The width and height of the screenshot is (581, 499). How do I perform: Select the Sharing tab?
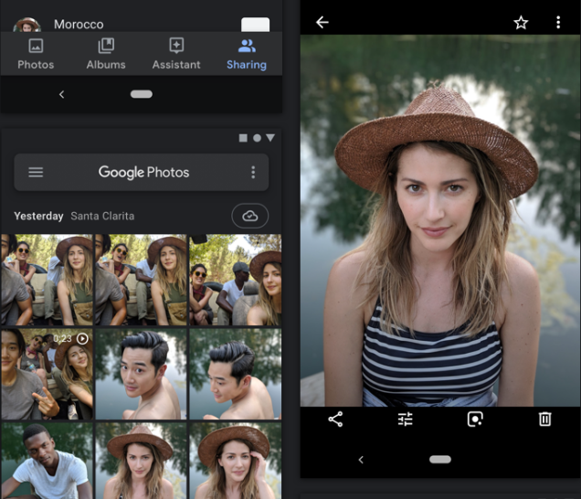coord(247,54)
